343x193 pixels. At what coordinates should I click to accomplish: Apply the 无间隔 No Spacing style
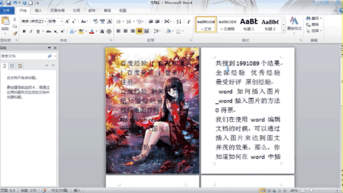(x=227, y=25)
